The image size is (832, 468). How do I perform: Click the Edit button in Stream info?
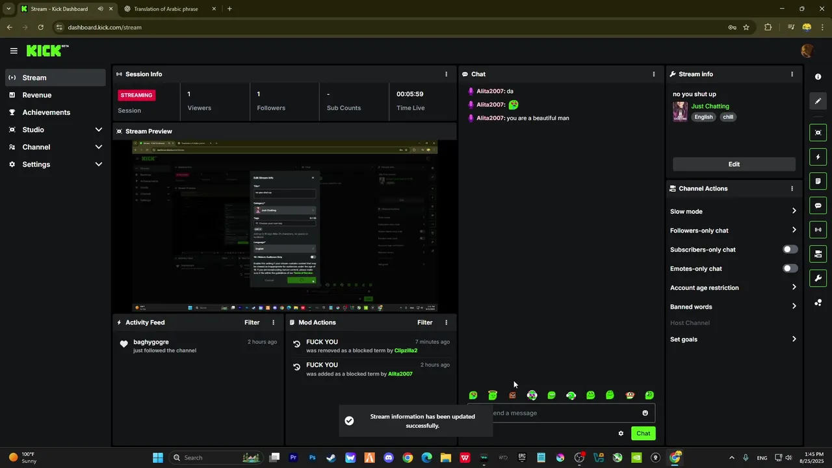pyautogui.click(x=734, y=164)
